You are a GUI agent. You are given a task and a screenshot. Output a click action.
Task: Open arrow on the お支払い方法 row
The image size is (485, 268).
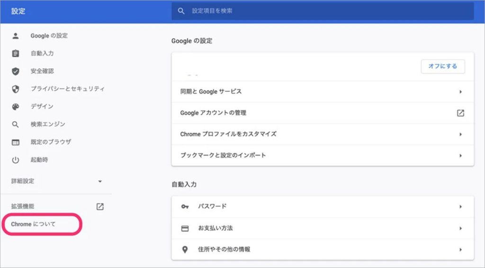460,228
